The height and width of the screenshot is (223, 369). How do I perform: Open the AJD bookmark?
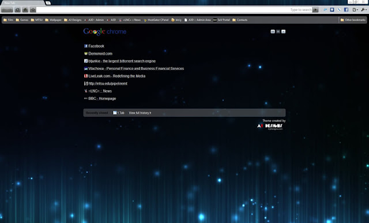tap(111, 20)
